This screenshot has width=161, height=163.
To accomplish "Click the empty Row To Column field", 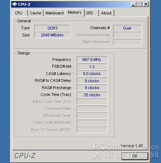I will pos(92,130).
